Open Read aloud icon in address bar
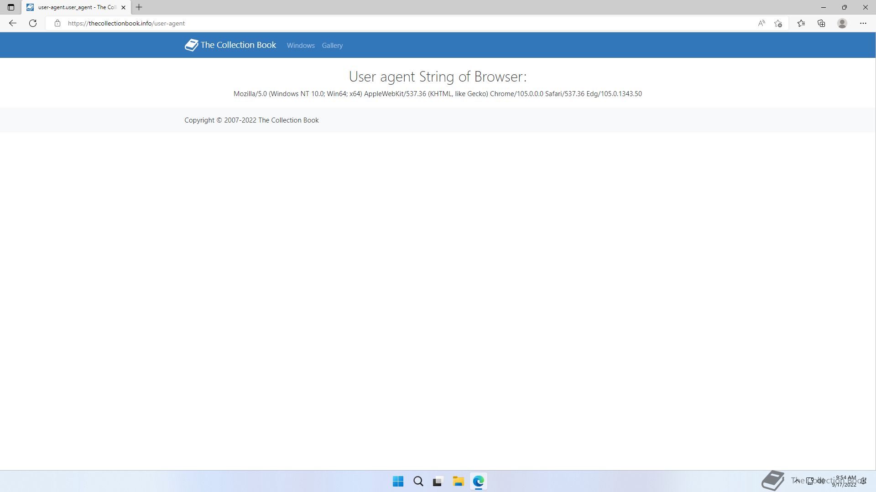This screenshot has height=492, width=876. click(x=761, y=23)
